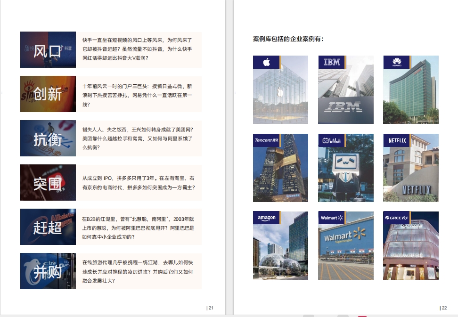Click the 创新 Sina thumbnail

tap(48, 94)
